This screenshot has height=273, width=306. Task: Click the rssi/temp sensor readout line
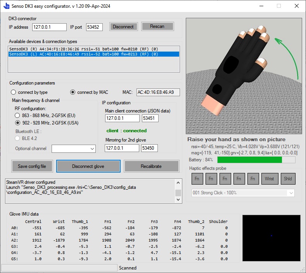click(245, 147)
